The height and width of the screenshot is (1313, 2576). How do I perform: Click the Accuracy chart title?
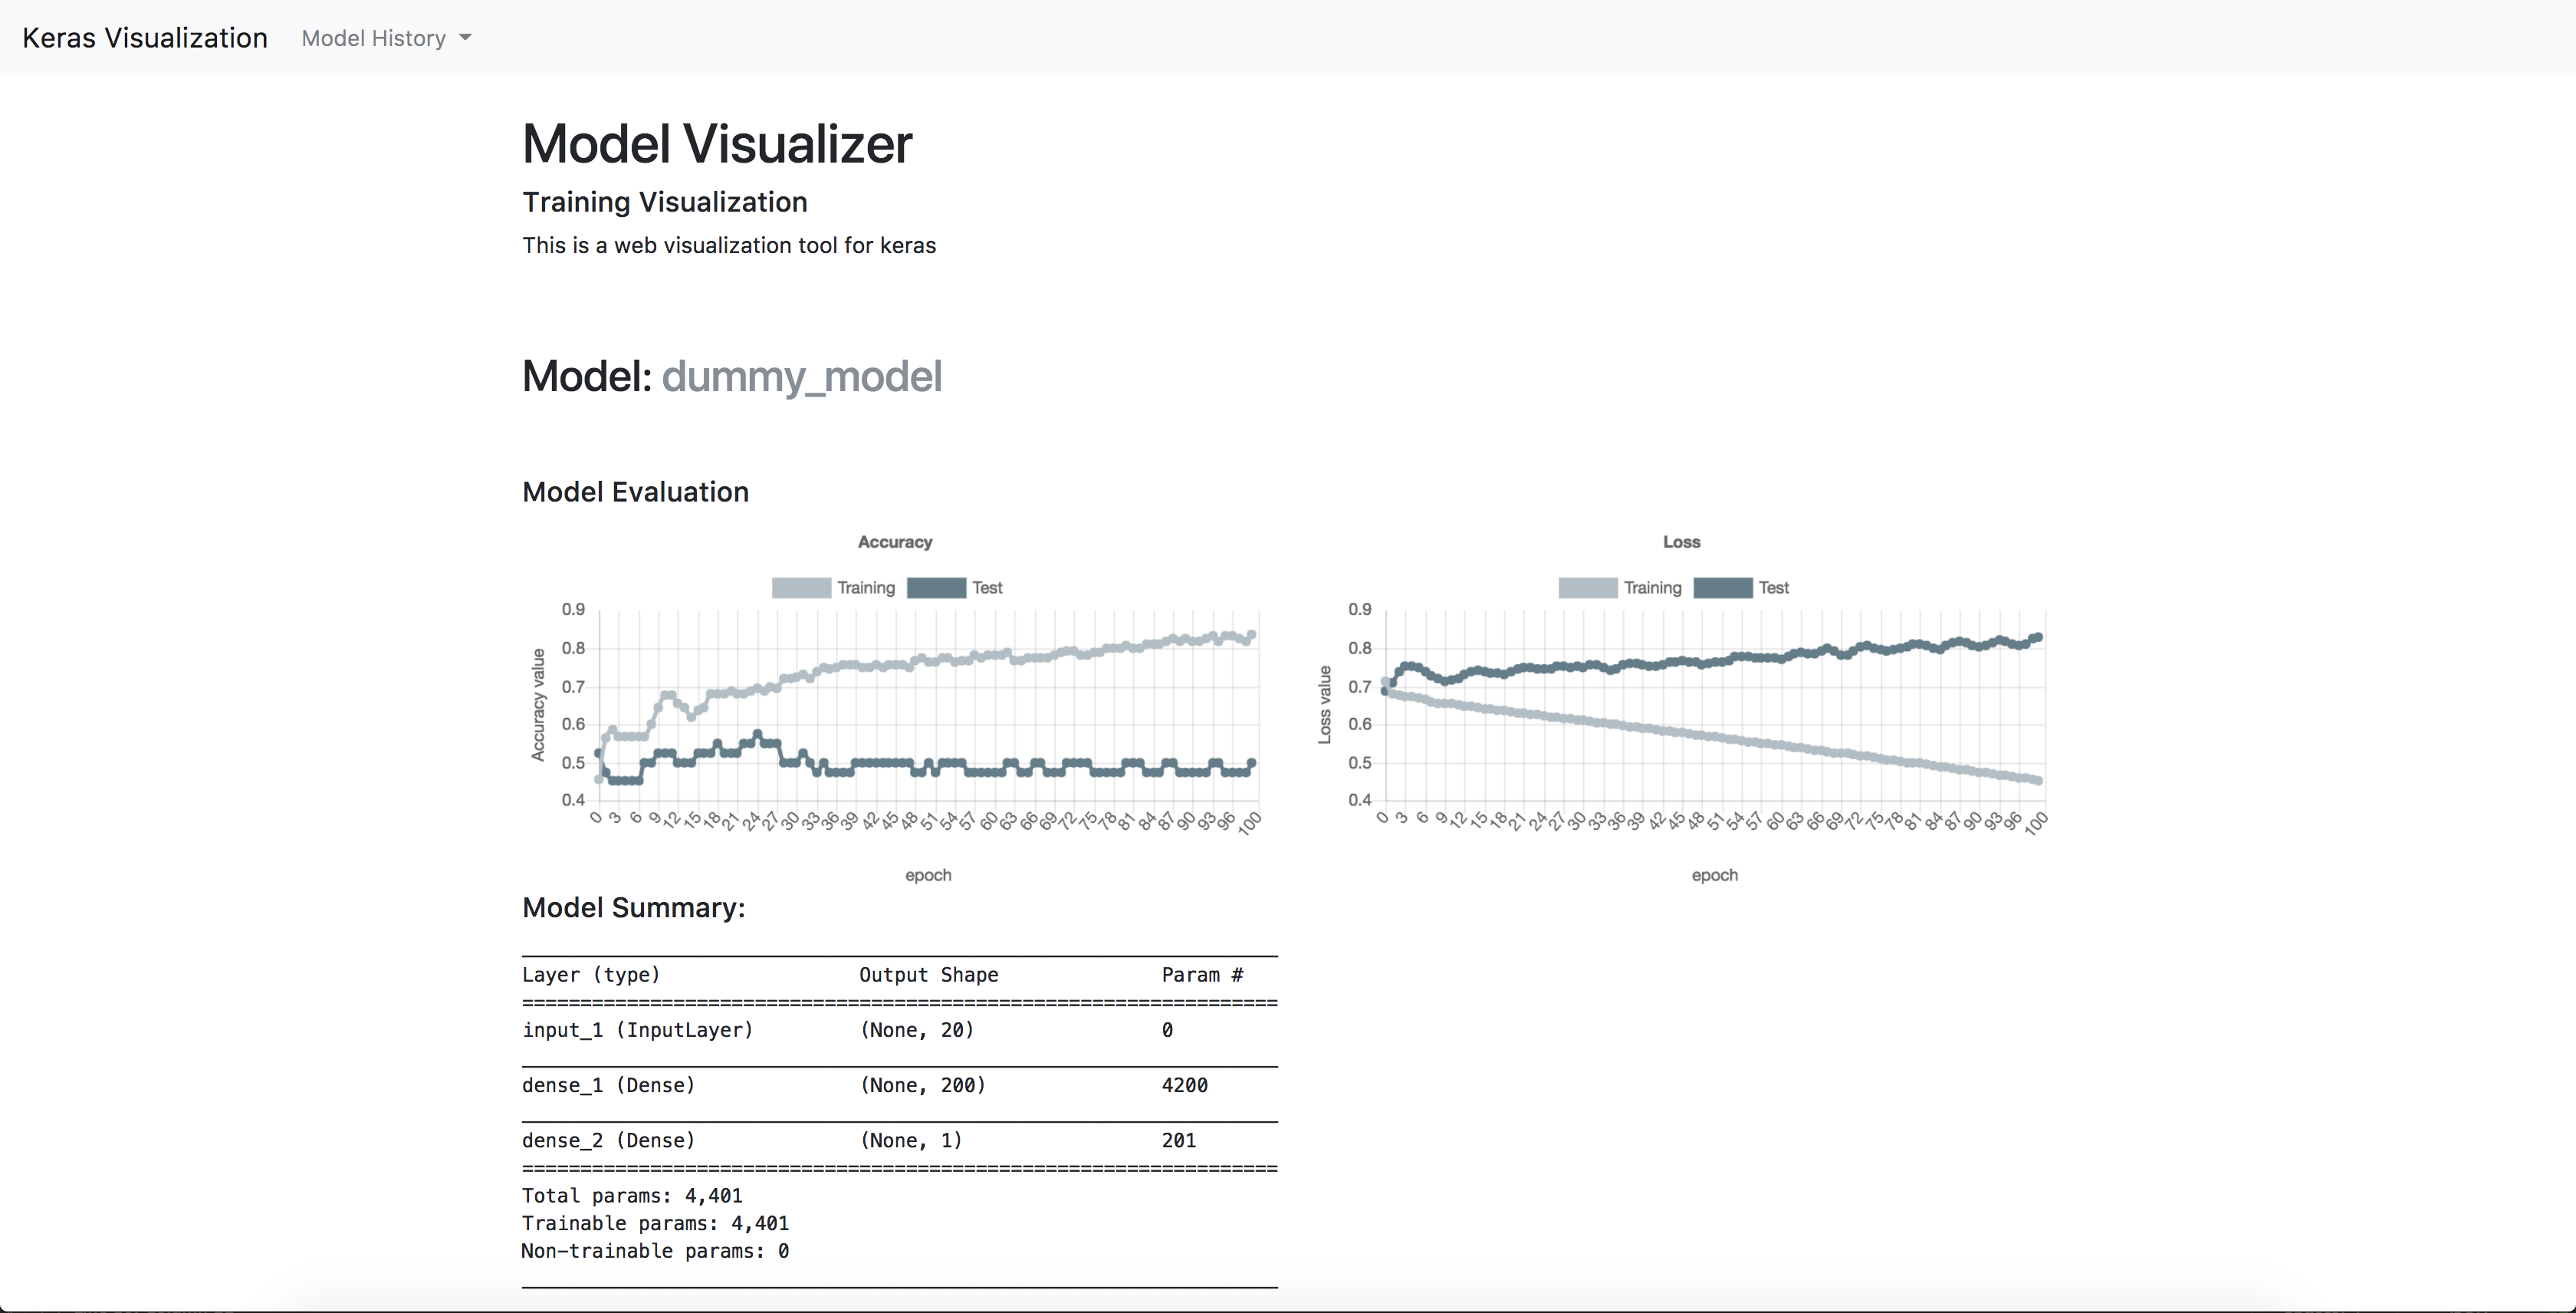(x=894, y=542)
